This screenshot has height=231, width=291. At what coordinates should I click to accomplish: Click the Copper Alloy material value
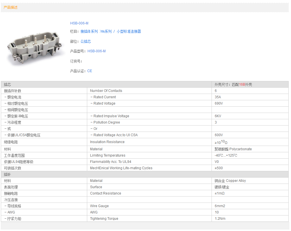(230, 181)
